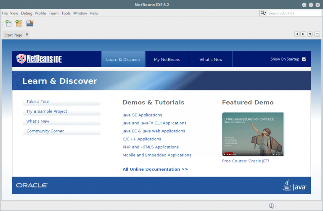Click the Take a Tour link

38,101
